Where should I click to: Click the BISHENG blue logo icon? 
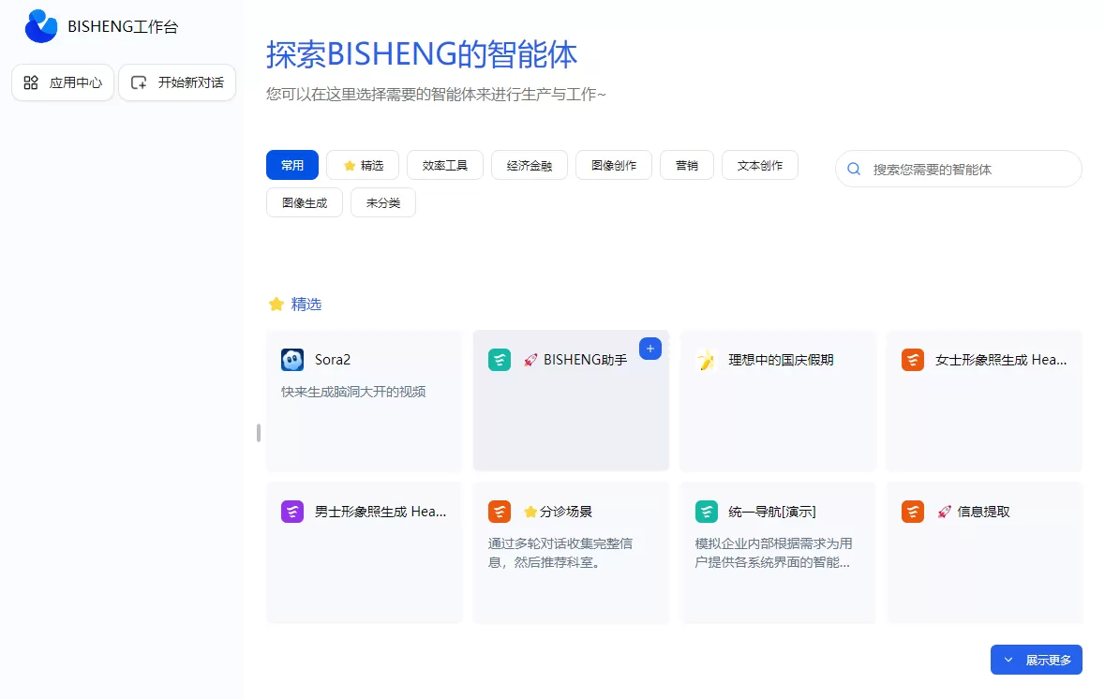41,26
